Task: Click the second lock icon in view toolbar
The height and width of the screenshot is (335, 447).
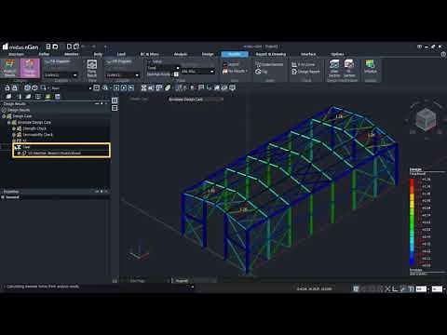Action: (14, 88)
